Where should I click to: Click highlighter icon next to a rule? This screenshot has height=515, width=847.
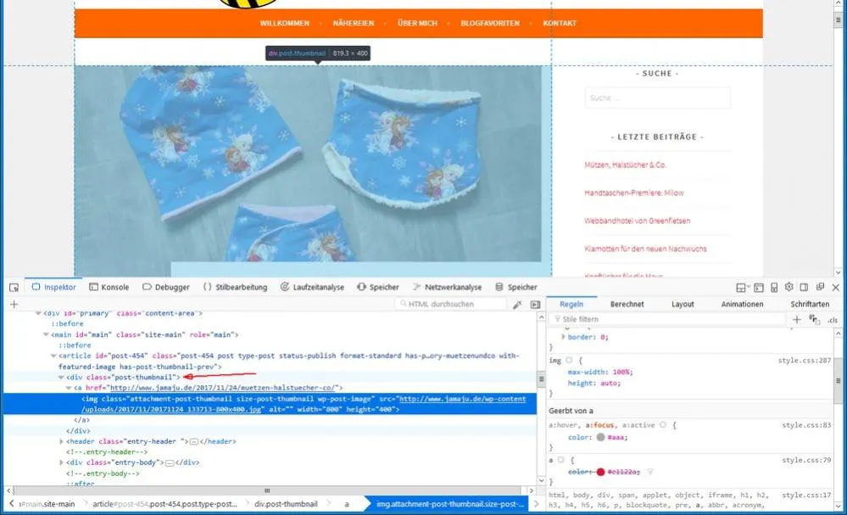[560, 460]
